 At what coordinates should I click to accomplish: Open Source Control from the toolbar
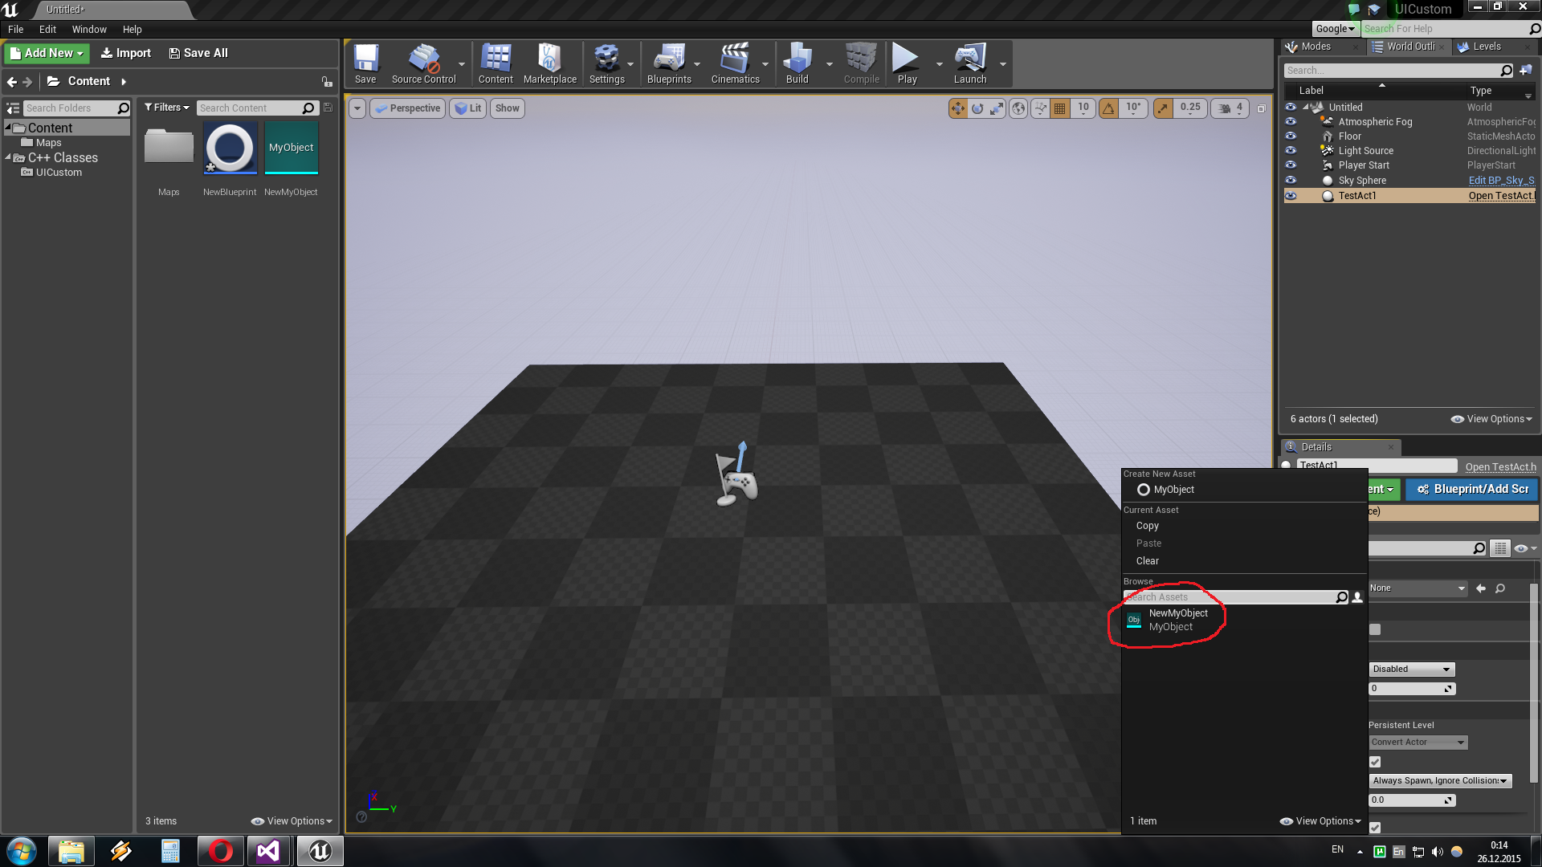click(423, 63)
